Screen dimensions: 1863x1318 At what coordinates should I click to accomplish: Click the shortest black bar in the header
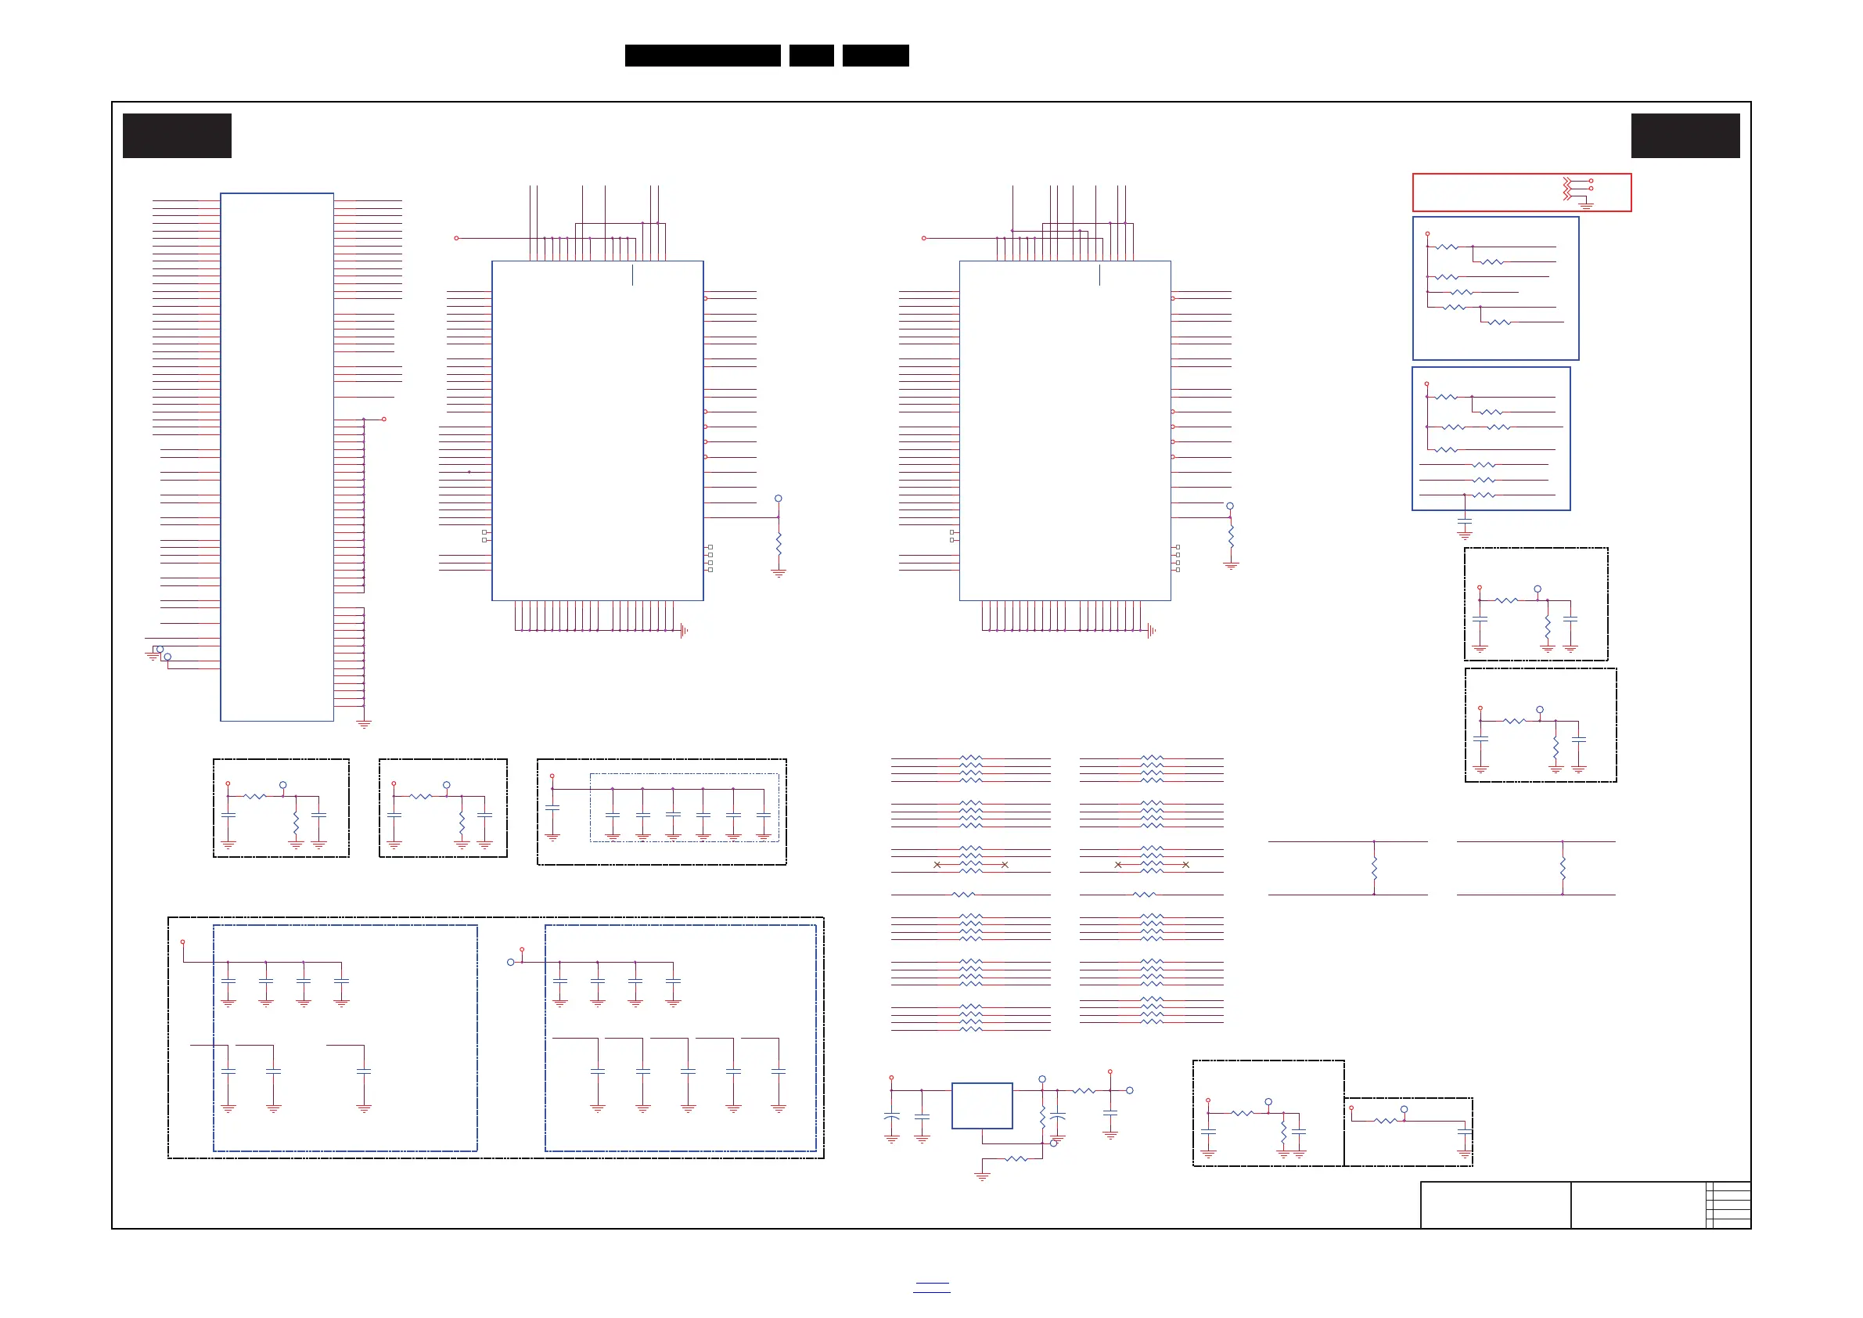click(x=811, y=56)
